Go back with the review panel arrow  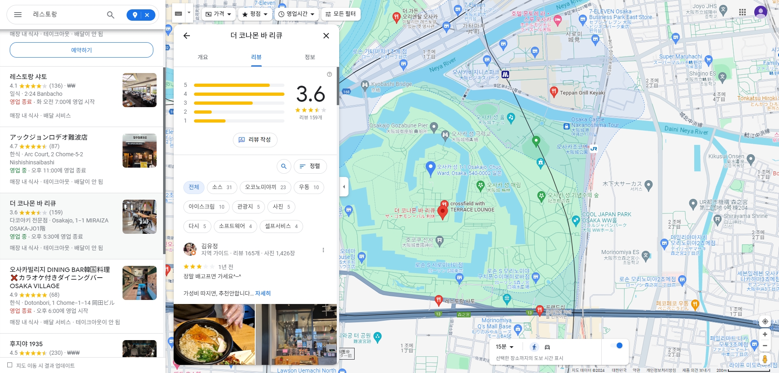click(187, 36)
